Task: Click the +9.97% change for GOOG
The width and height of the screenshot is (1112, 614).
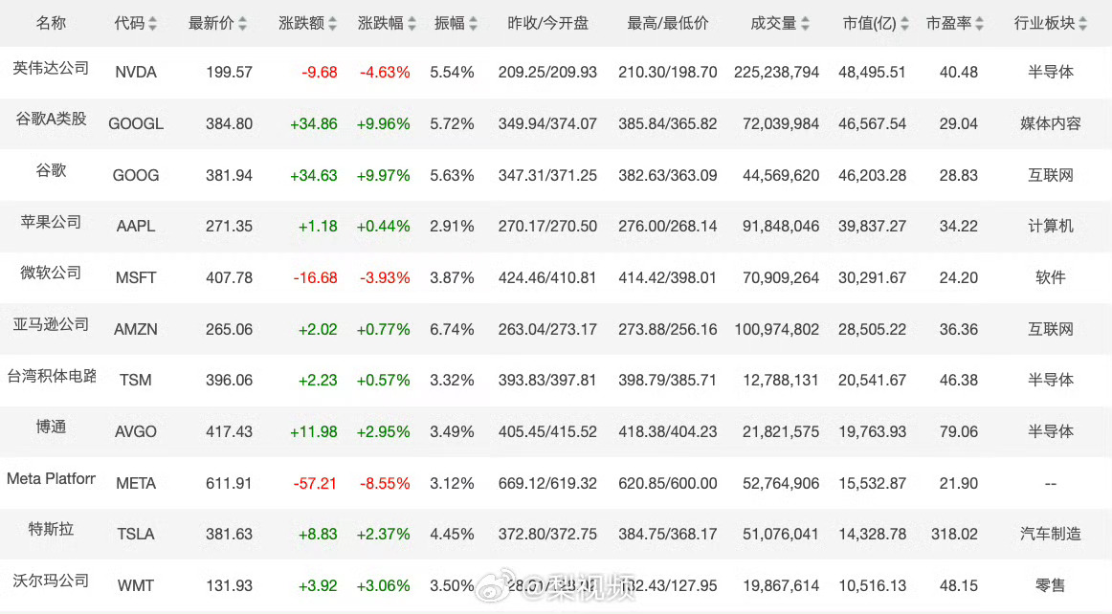Action: coord(383,175)
